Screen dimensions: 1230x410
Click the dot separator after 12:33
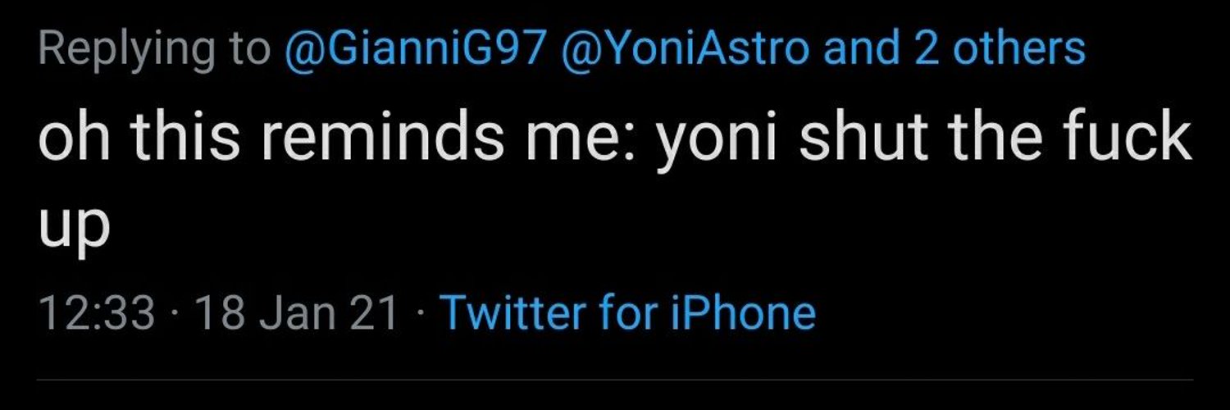[x=175, y=314]
